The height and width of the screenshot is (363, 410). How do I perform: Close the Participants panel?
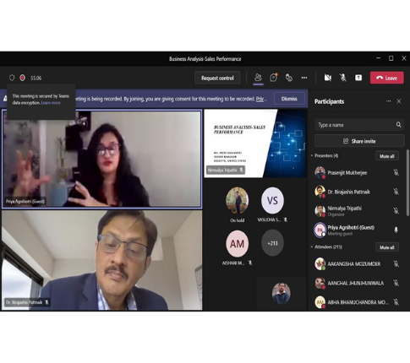point(399,101)
